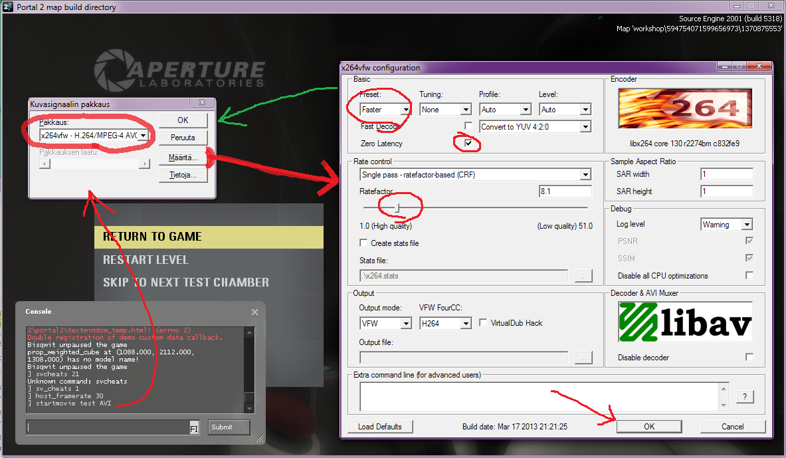
Task: Close the Kuvasignaalin pakkaus dialog
Action: click(x=203, y=102)
